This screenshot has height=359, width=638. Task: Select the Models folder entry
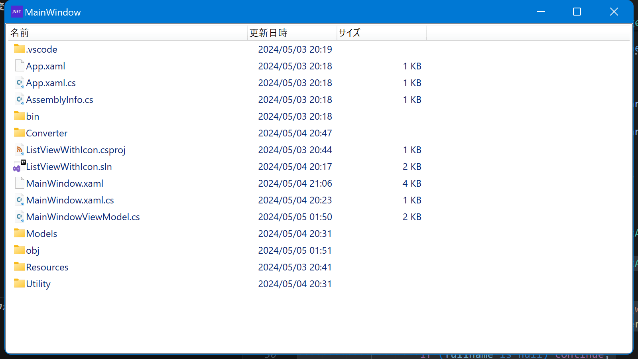pyautogui.click(x=41, y=233)
